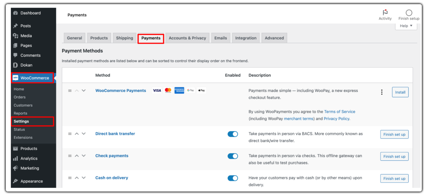Open the Help dropdown
This screenshot has height=195, width=427.
tap(406, 26)
